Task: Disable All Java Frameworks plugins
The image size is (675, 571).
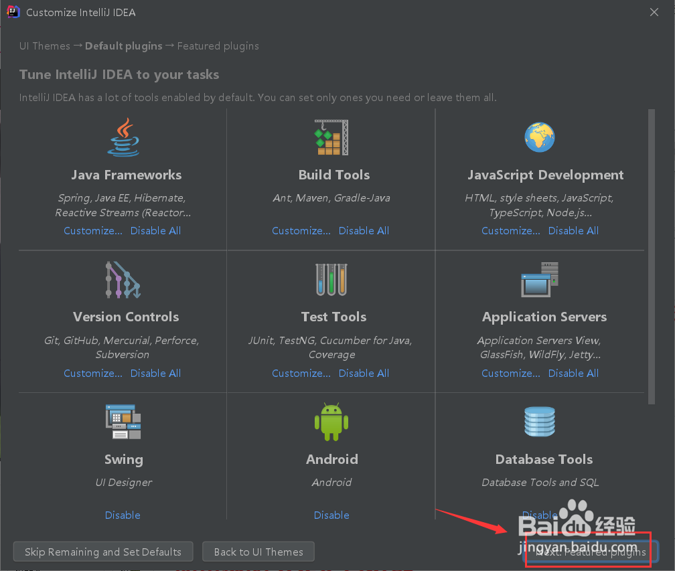Action: (x=155, y=231)
